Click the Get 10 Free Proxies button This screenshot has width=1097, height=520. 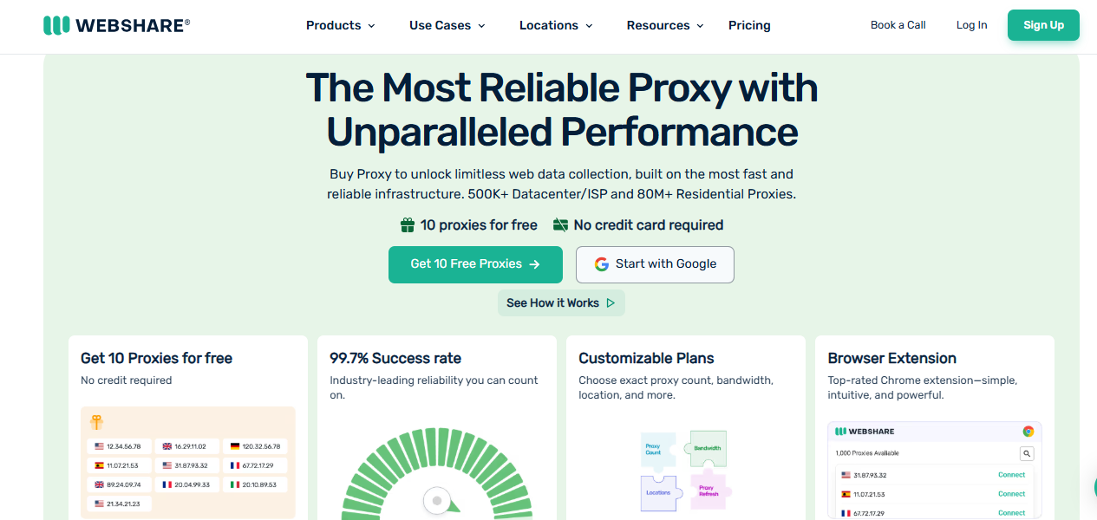(x=475, y=264)
